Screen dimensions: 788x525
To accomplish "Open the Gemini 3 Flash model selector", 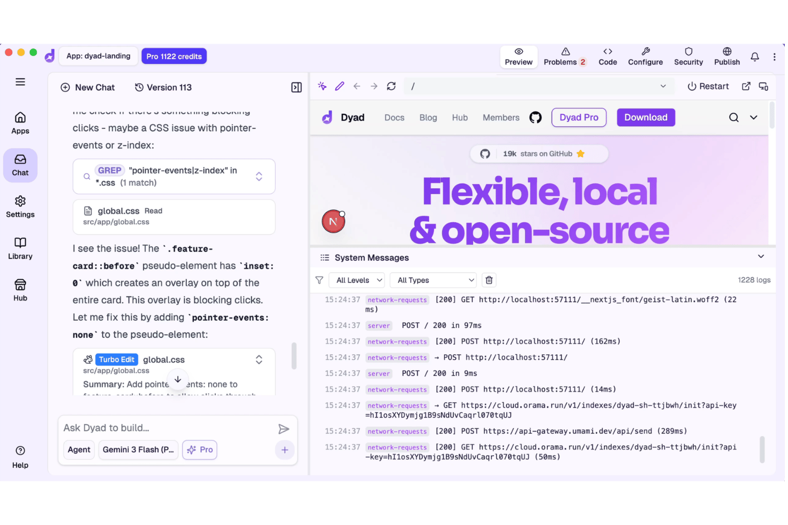I will (x=138, y=450).
